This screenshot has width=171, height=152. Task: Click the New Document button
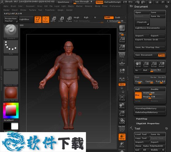coord(146,55)
